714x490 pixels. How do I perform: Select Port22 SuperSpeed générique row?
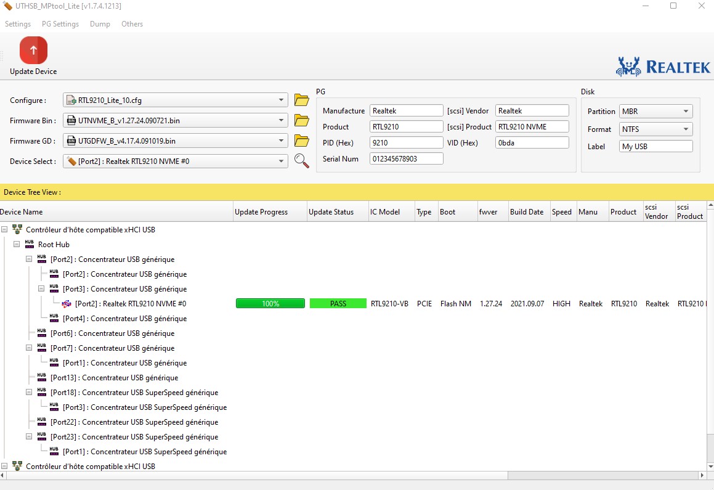[134, 422]
